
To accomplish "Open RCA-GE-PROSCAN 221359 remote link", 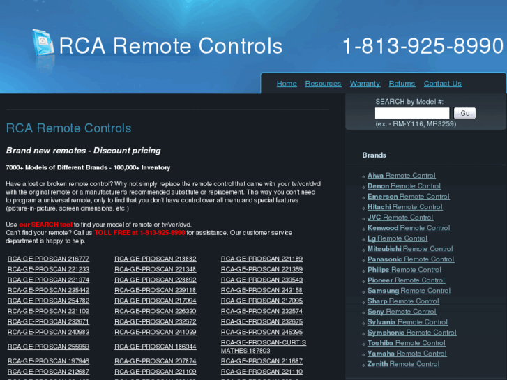I will (262, 269).
